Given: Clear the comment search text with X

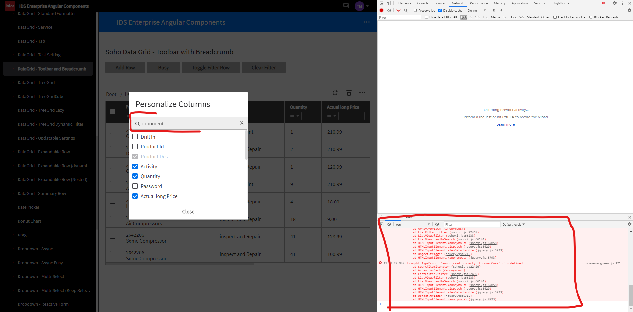Looking at the screenshot, I should (x=242, y=123).
